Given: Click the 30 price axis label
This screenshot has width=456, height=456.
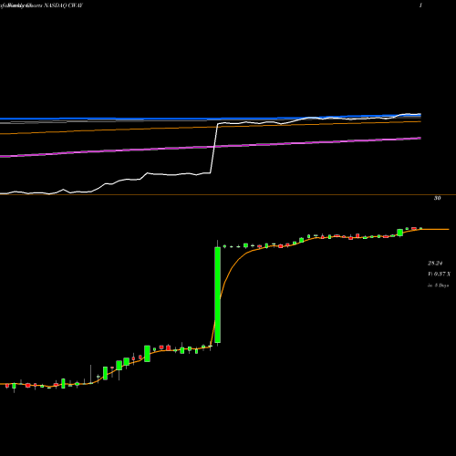Looking at the screenshot, I should (437, 198).
